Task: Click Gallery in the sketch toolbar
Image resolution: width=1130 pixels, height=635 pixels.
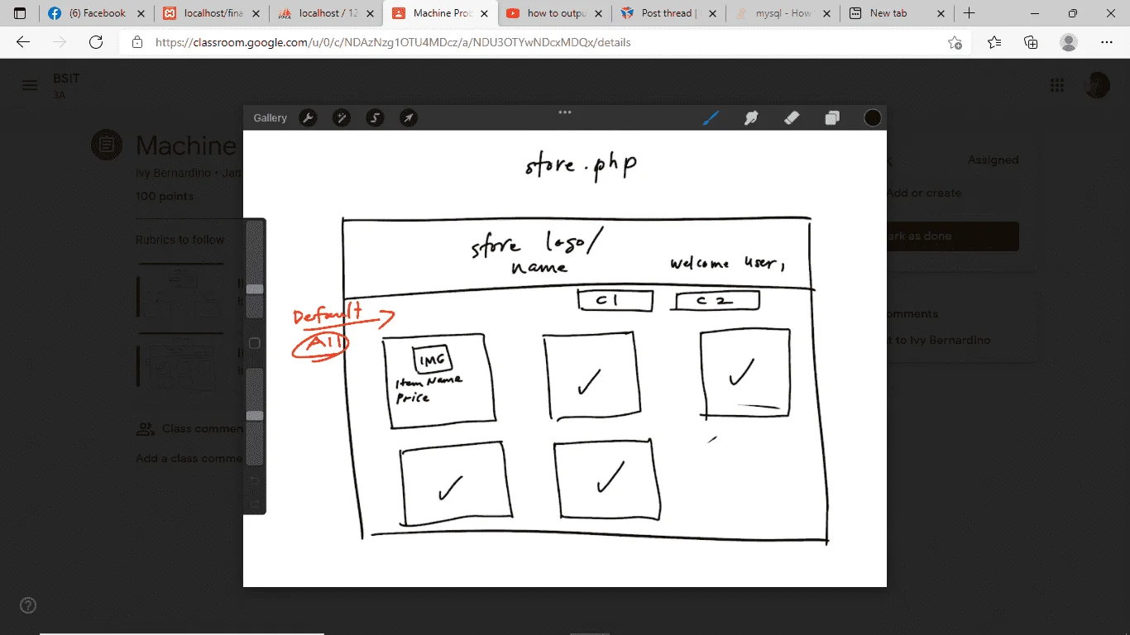Action: pos(270,118)
